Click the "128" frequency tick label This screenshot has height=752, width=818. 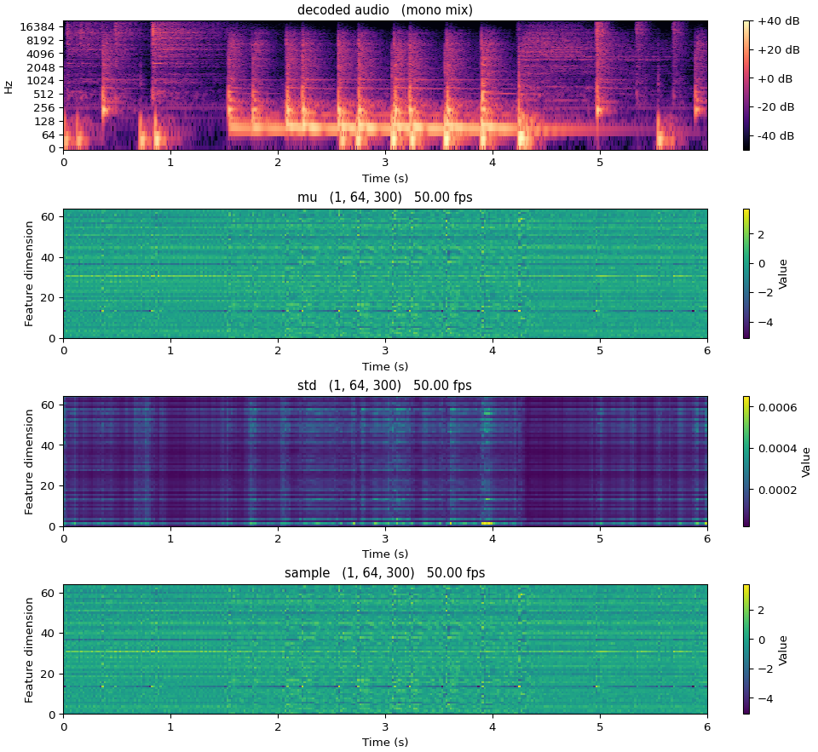(45, 122)
